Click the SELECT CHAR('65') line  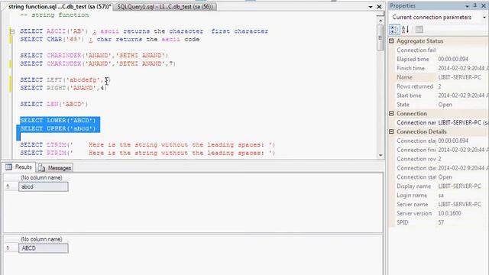[110, 39]
